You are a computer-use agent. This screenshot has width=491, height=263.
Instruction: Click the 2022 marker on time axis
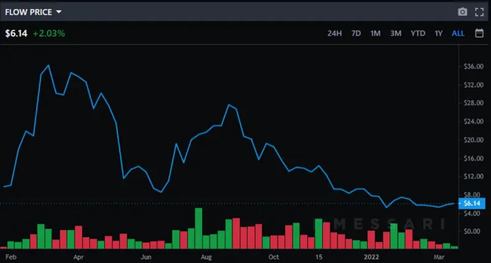pos(371,257)
